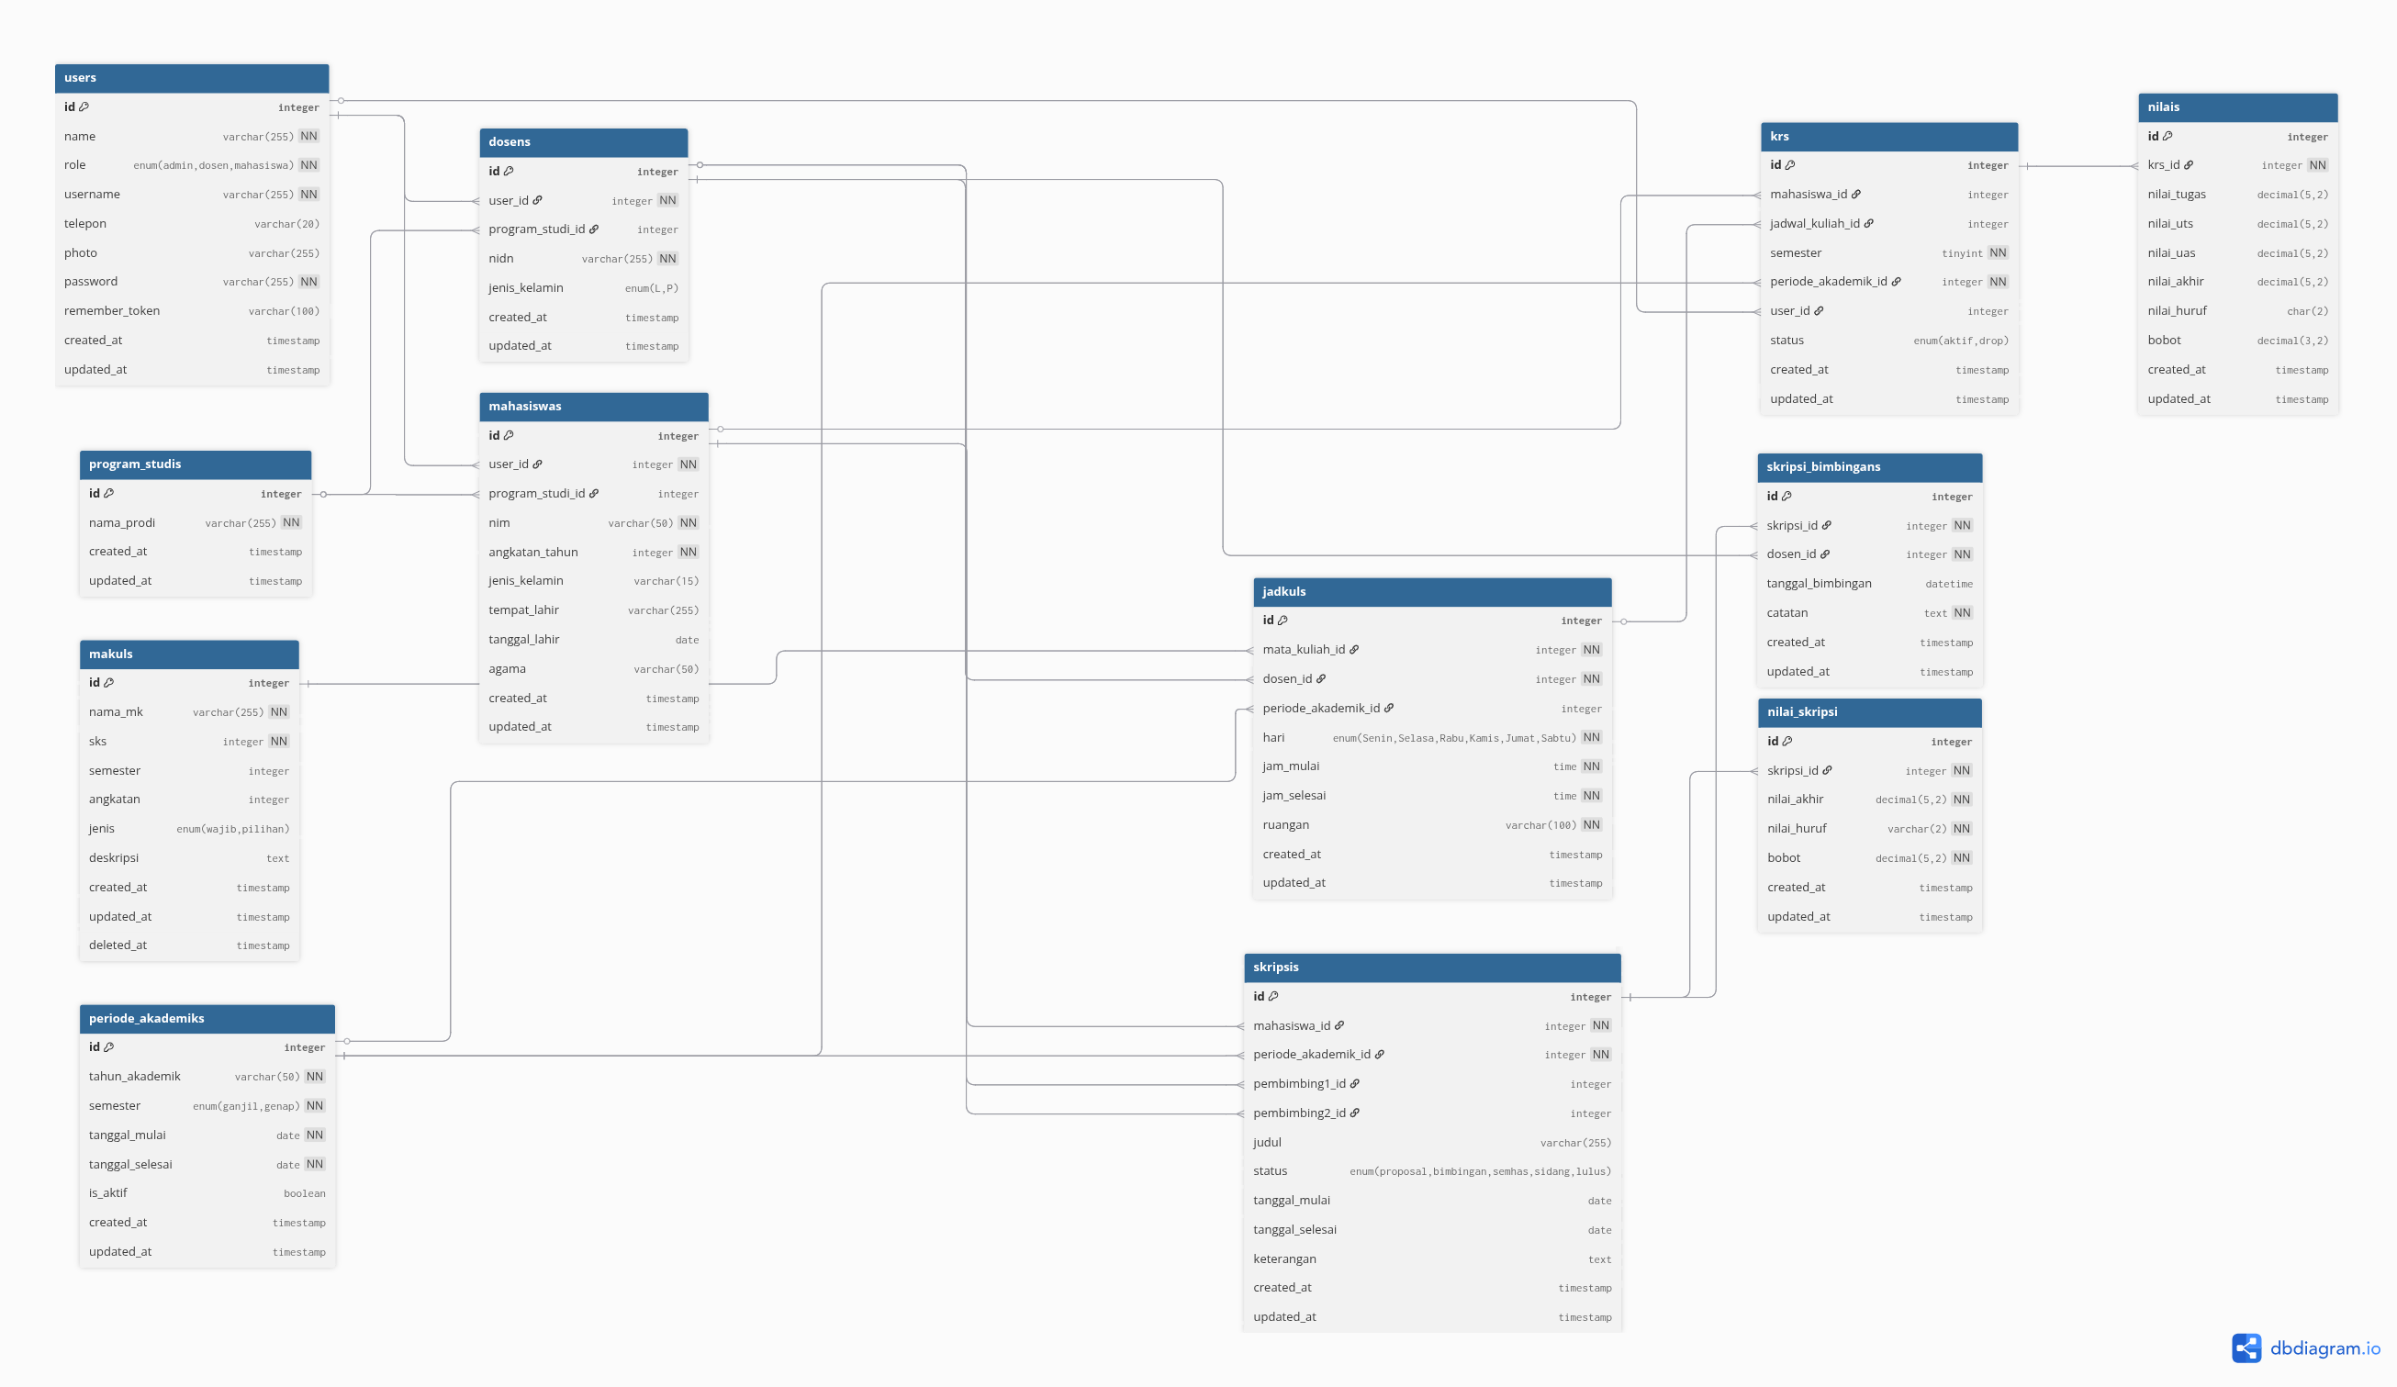Click the ruangan field in jadkuls
The width and height of the screenshot is (2397, 1387).
tap(1432, 825)
